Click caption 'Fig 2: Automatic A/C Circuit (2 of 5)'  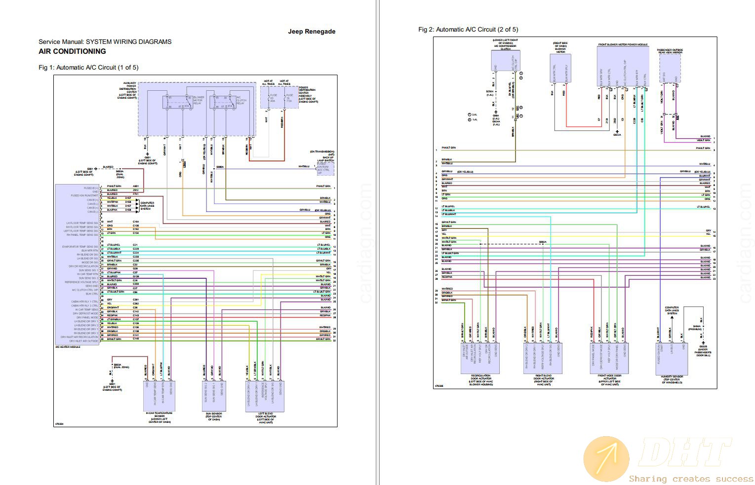point(468,29)
